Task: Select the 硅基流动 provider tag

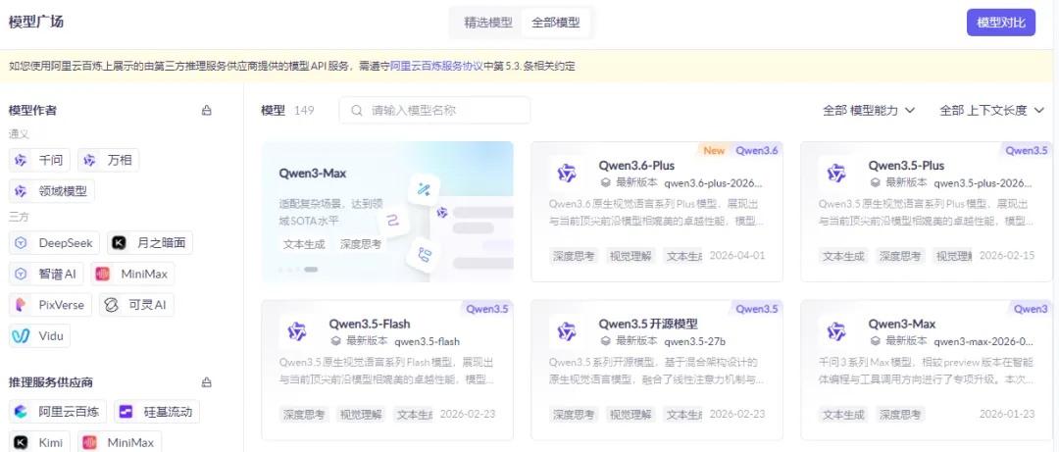Action: tap(157, 411)
